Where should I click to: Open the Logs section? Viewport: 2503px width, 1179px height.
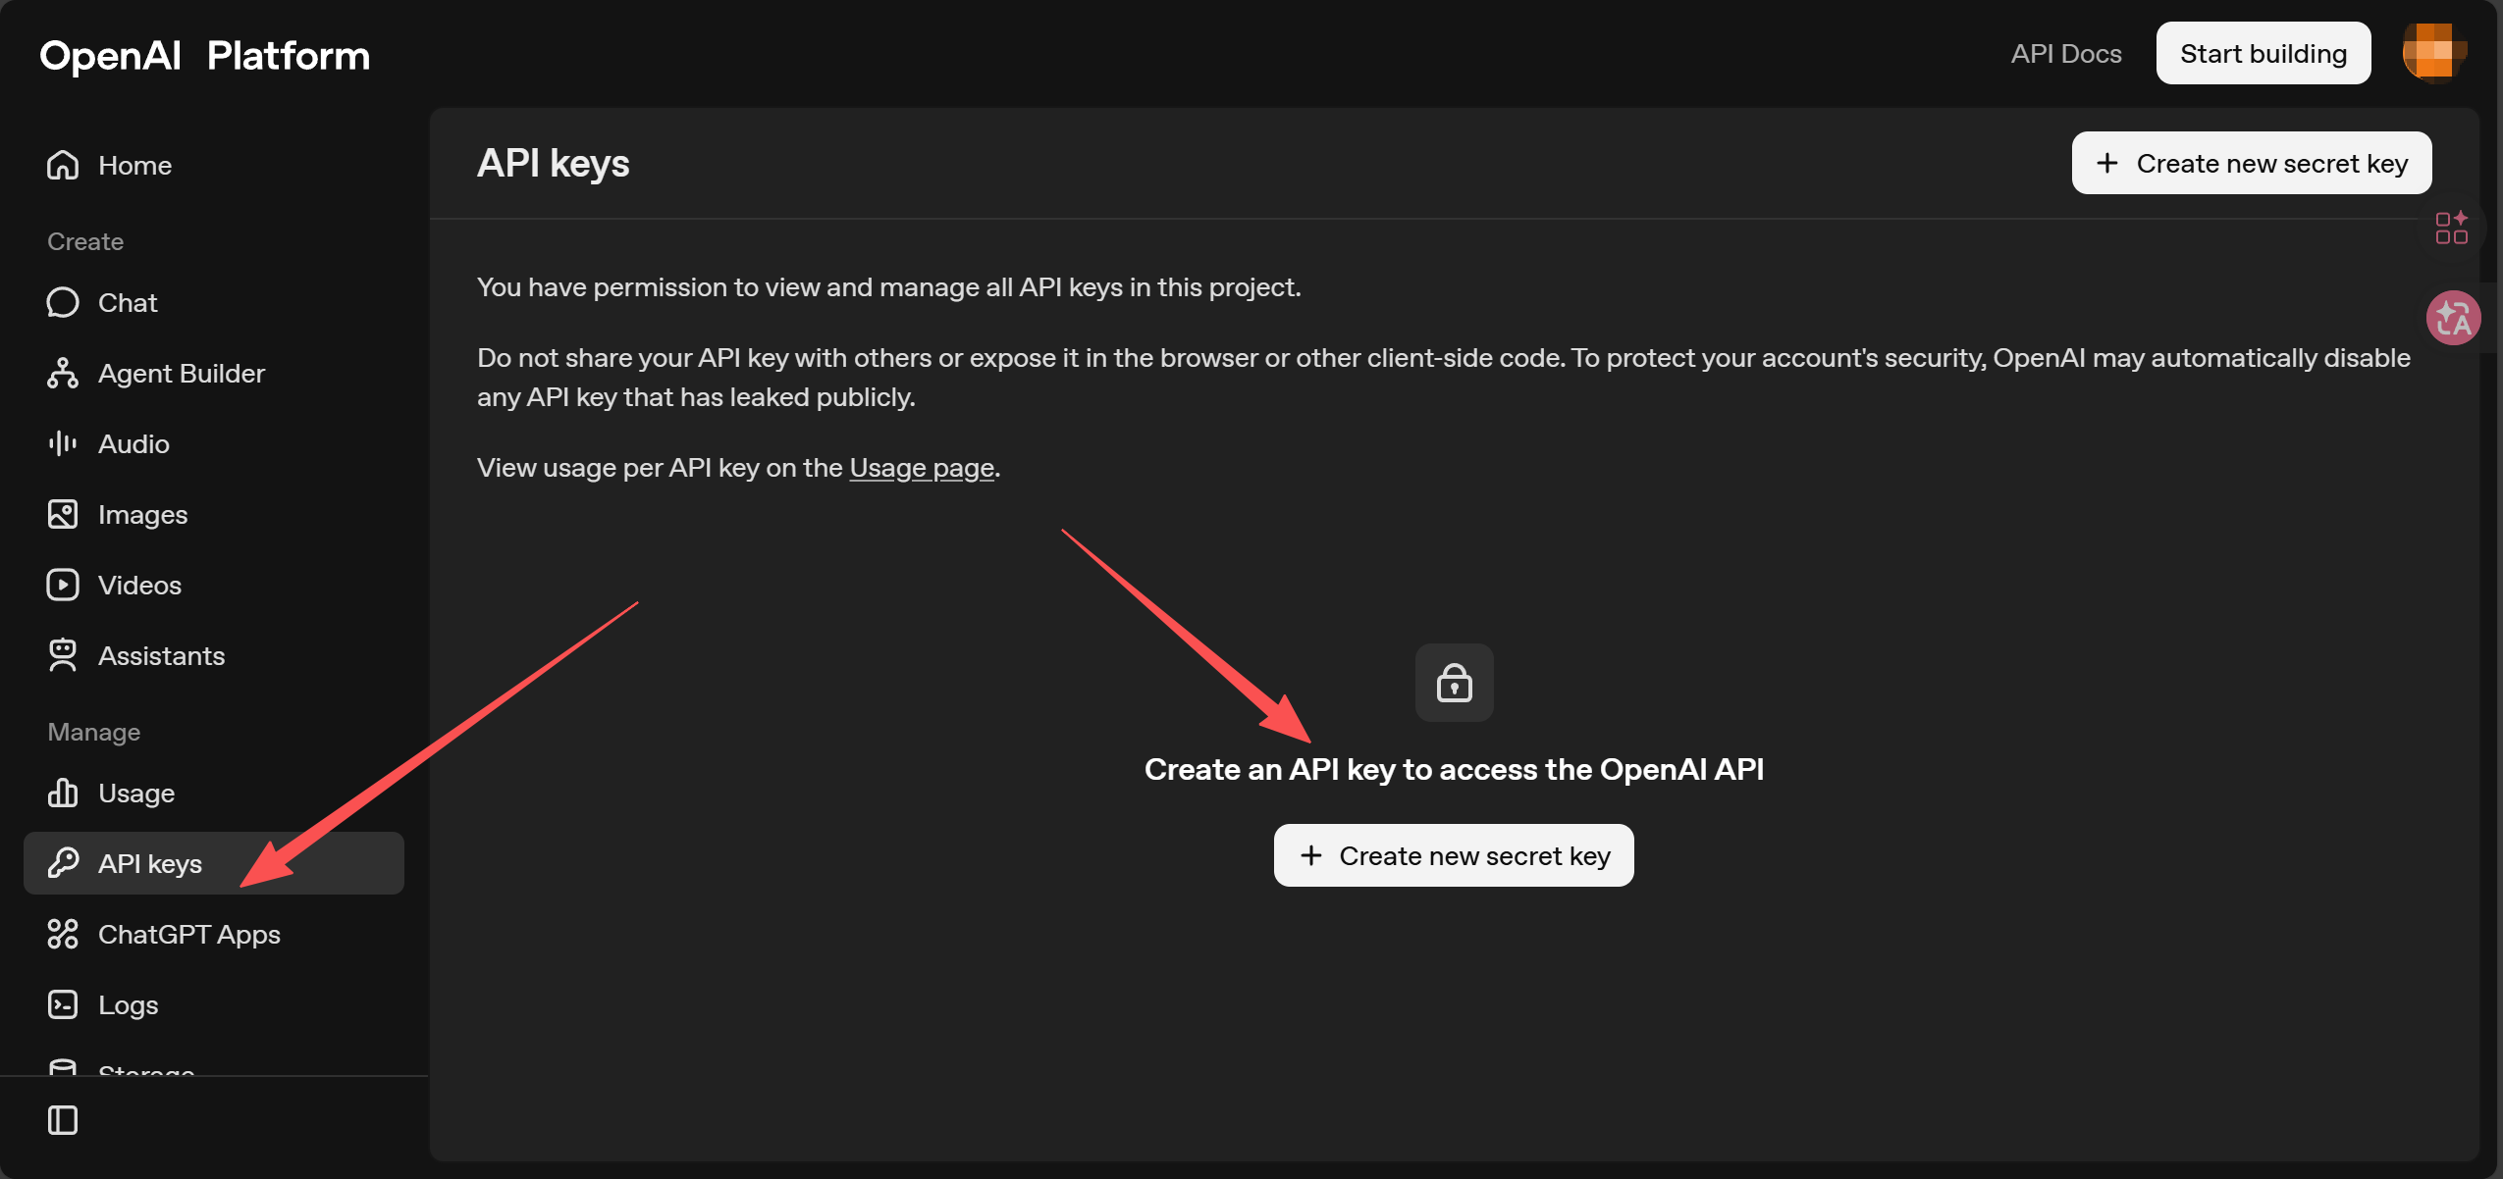click(x=127, y=1004)
